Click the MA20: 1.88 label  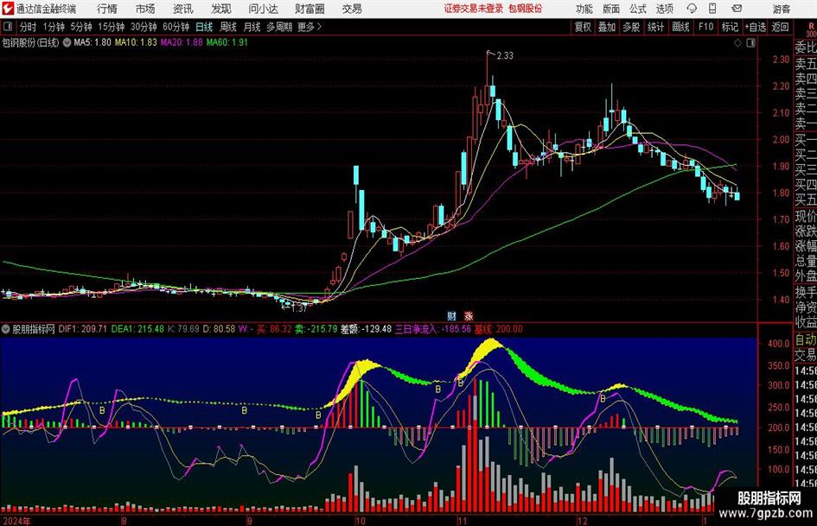(182, 42)
